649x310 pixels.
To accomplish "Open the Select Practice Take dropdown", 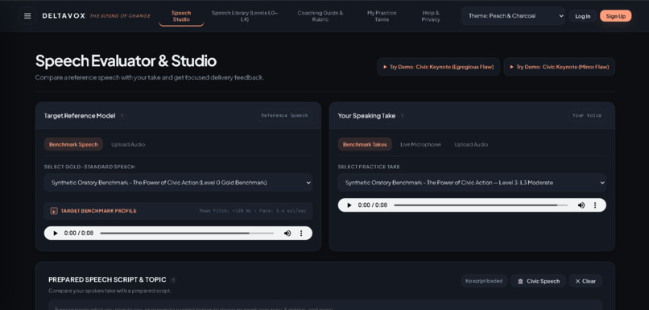I will 472,183.
